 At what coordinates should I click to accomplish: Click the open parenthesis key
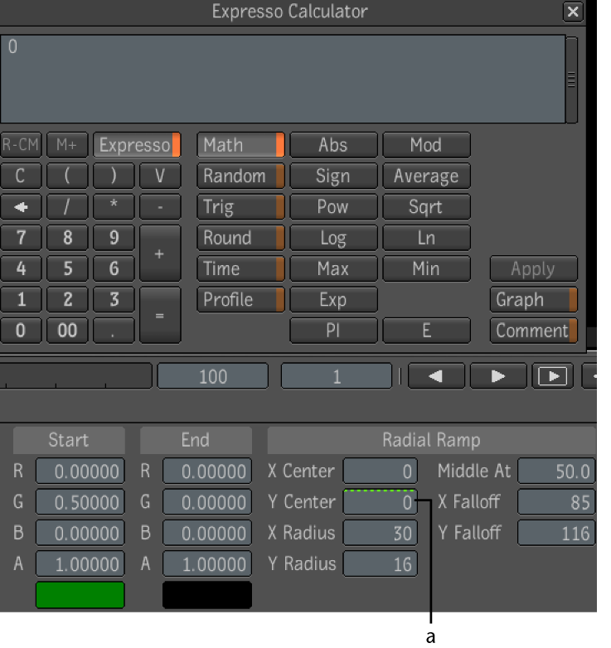[67, 176]
